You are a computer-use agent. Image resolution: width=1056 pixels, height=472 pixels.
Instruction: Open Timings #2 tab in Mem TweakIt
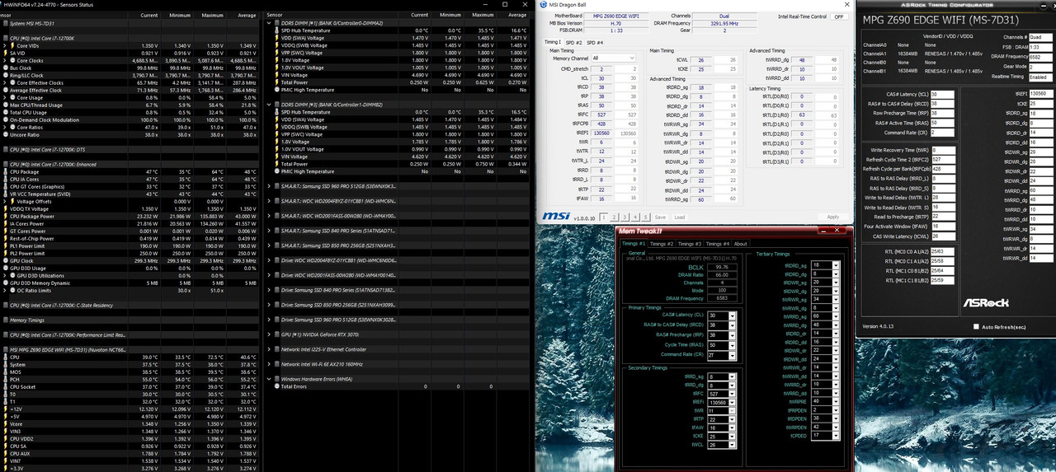661,244
